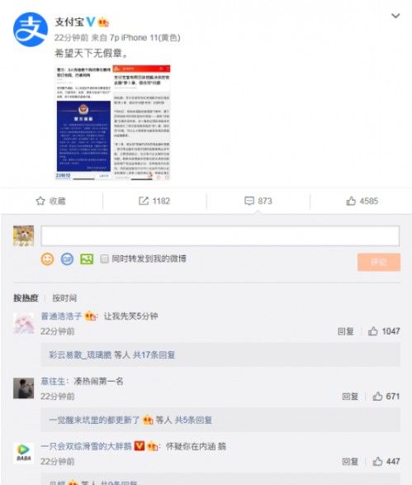
Task: Click the repost icon with 1182
Action: (x=144, y=201)
